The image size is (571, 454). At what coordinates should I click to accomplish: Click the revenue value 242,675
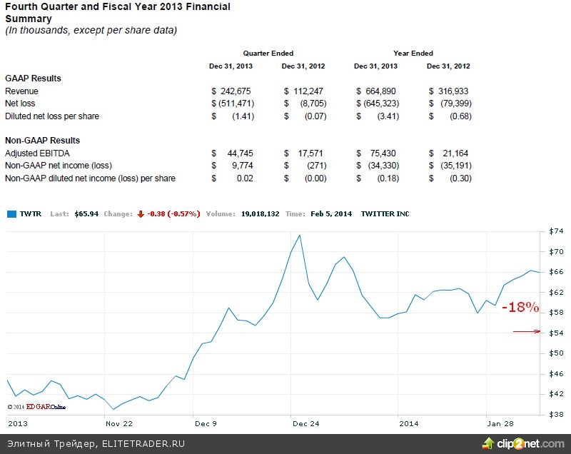(236, 91)
